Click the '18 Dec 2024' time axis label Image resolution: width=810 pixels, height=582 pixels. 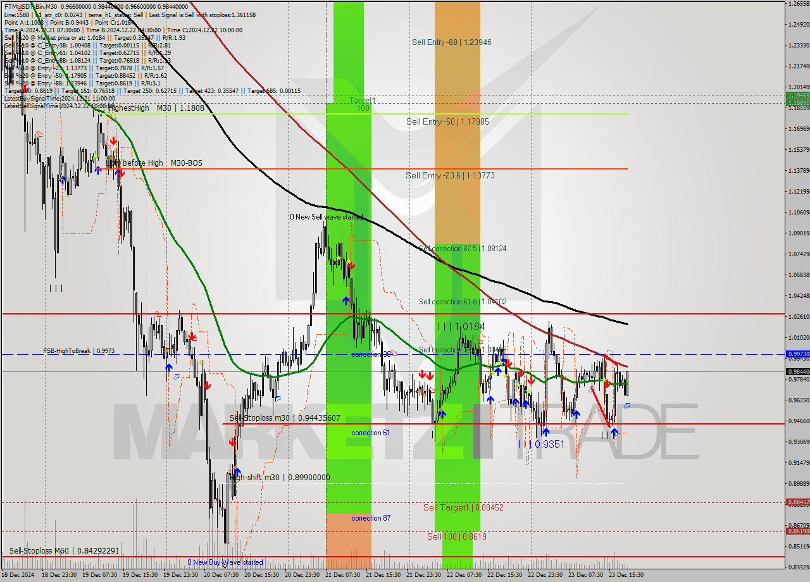point(19,575)
